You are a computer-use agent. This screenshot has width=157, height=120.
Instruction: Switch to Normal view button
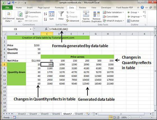[111, 117]
